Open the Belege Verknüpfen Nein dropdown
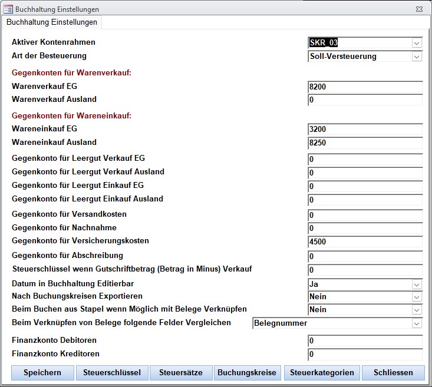The width and height of the screenshot is (432, 387). 417,310
